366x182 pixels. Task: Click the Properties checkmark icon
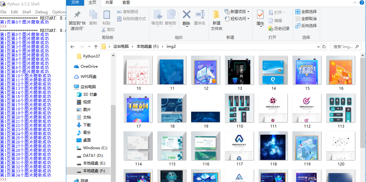point(260,15)
